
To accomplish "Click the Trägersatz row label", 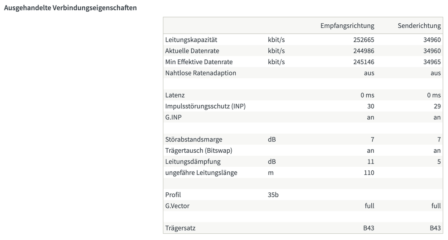I will (x=180, y=228).
